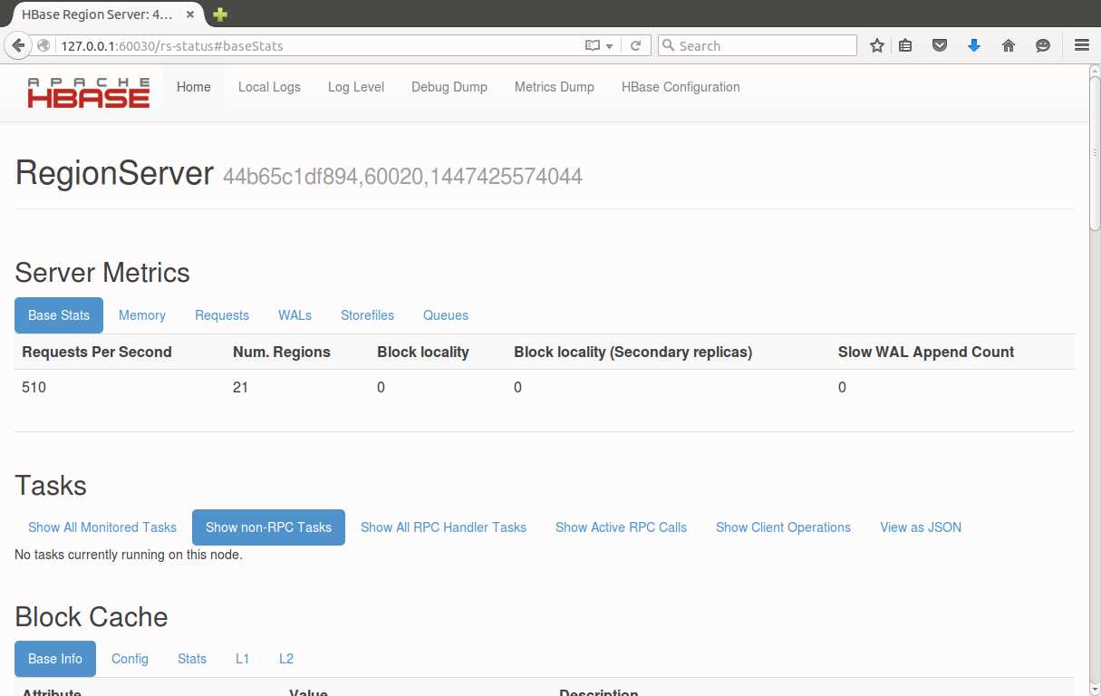
Task: Show All RPC Handler Tasks
Action: click(443, 527)
